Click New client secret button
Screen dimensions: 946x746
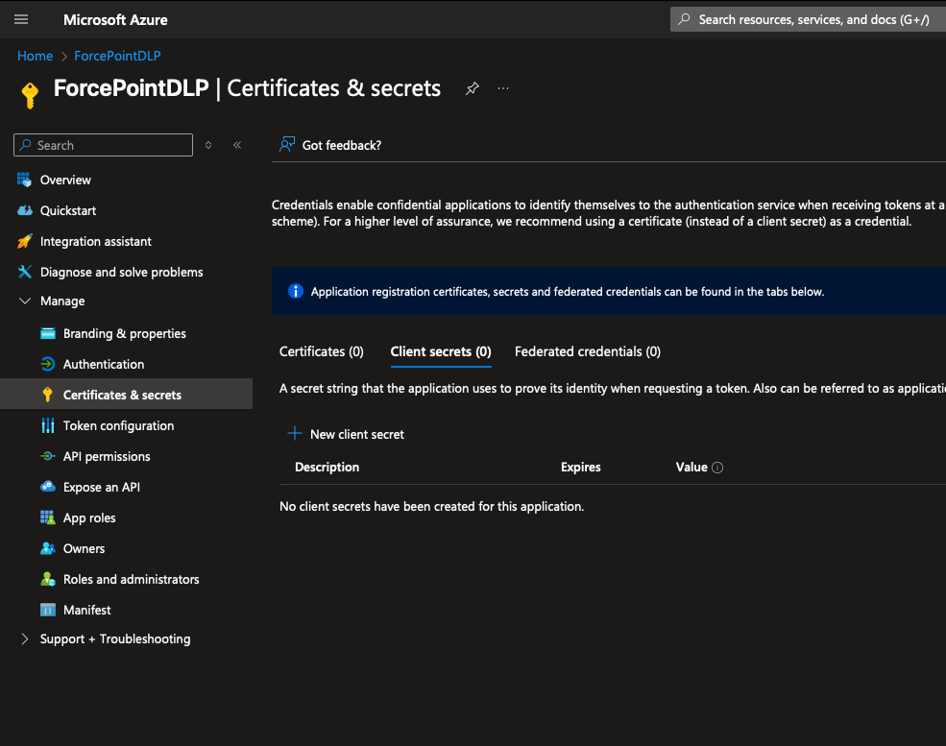click(x=346, y=434)
